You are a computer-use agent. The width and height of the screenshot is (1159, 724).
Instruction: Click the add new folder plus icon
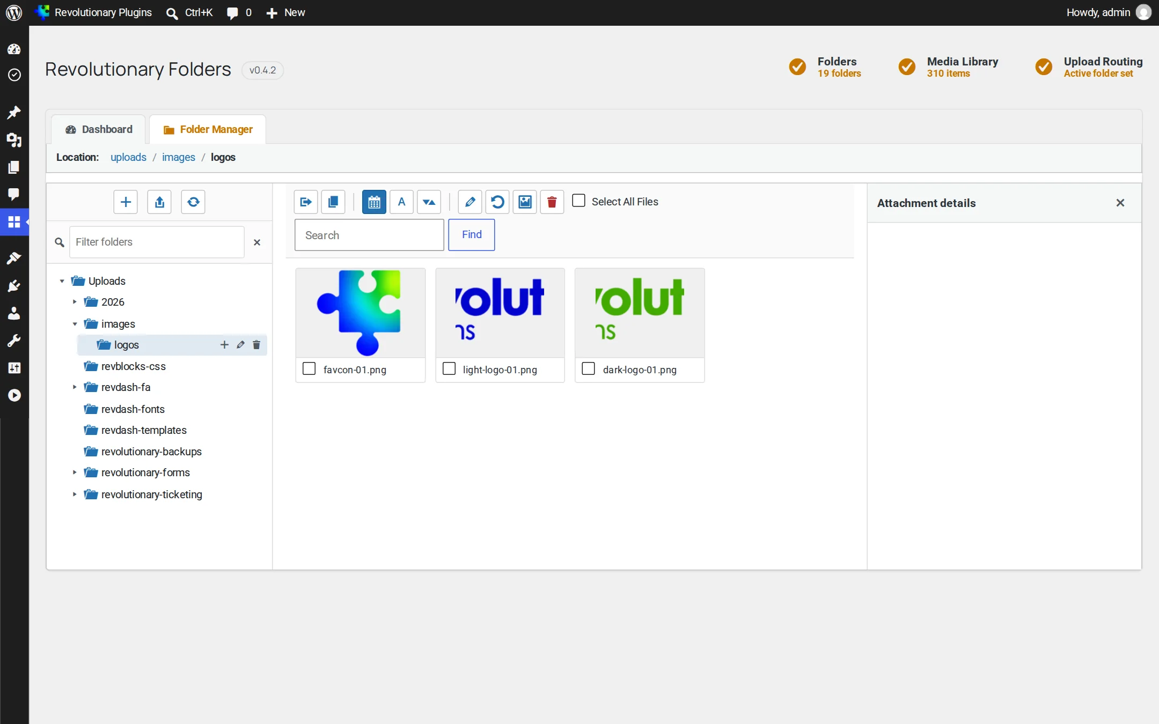tap(126, 202)
